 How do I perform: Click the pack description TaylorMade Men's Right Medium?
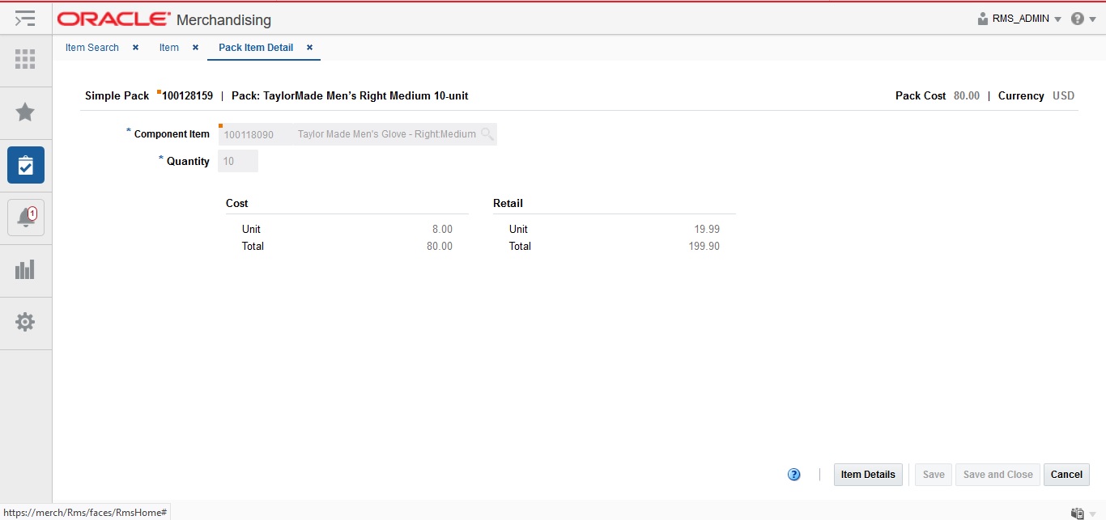pos(350,95)
